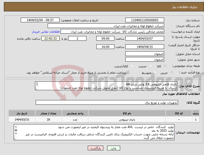Click the تاریخ نیاز column header

22,113
